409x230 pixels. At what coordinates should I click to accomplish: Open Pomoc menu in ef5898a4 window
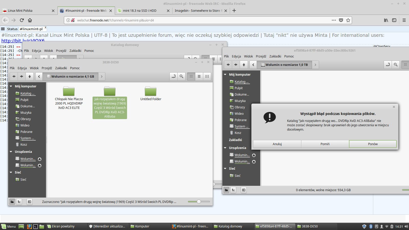click(x=289, y=56)
